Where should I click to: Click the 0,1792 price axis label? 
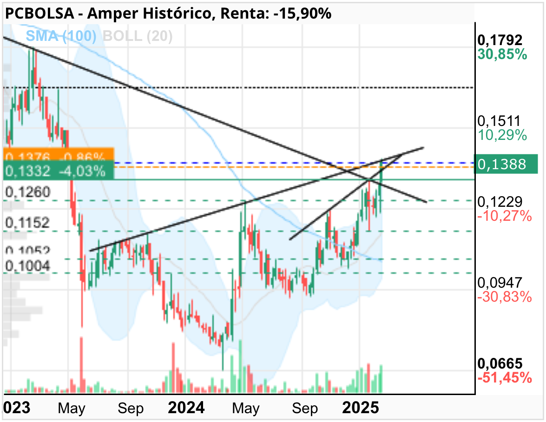point(500,40)
